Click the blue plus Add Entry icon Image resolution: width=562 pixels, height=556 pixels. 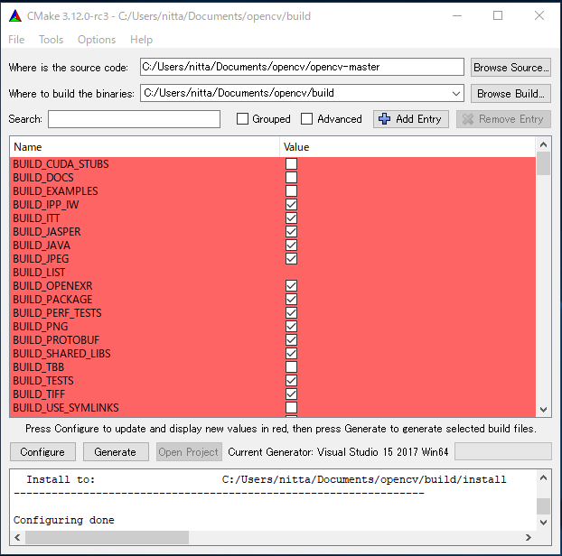[384, 119]
